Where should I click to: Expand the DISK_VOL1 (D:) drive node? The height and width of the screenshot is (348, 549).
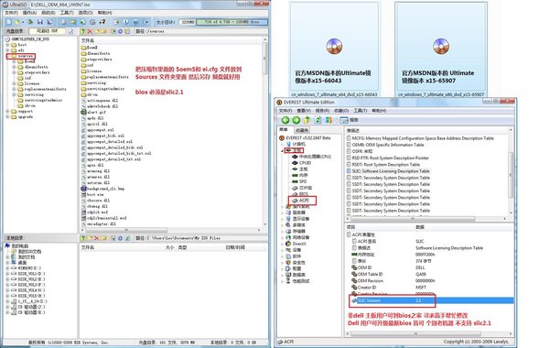(7, 274)
